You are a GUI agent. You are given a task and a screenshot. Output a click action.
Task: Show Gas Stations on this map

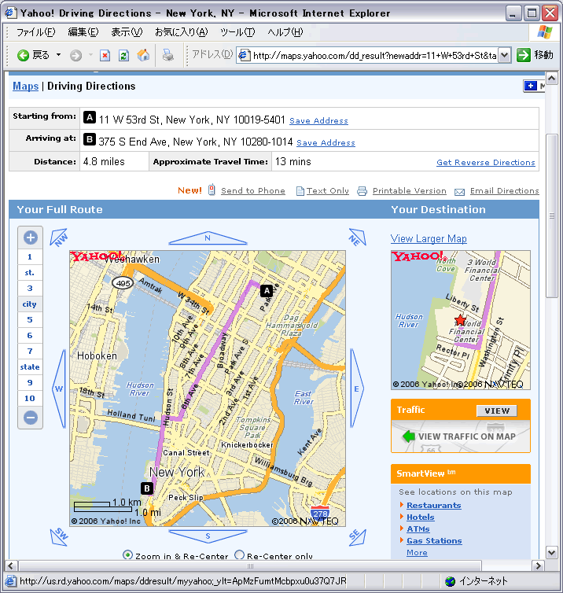tap(434, 541)
